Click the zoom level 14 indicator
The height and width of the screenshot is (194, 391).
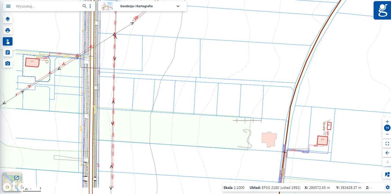(387, 128)
